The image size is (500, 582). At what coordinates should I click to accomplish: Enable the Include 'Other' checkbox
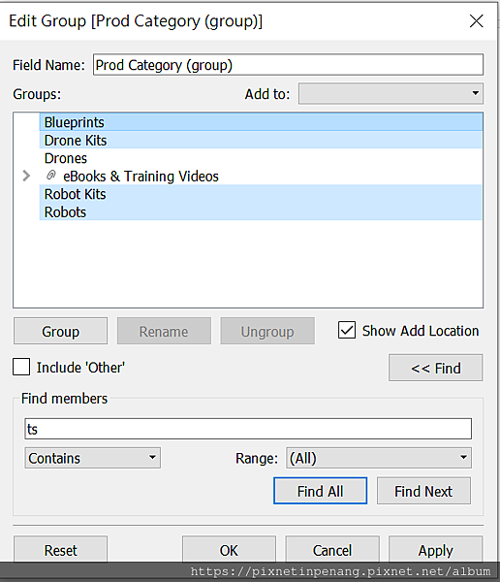(21, 367)
